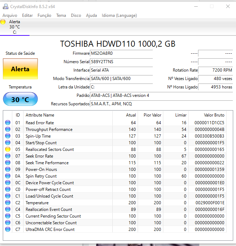Click the CrystalDiskInfo app icon in title bar
The width and height of the screenshot is (236, 246).
(6, 6)
